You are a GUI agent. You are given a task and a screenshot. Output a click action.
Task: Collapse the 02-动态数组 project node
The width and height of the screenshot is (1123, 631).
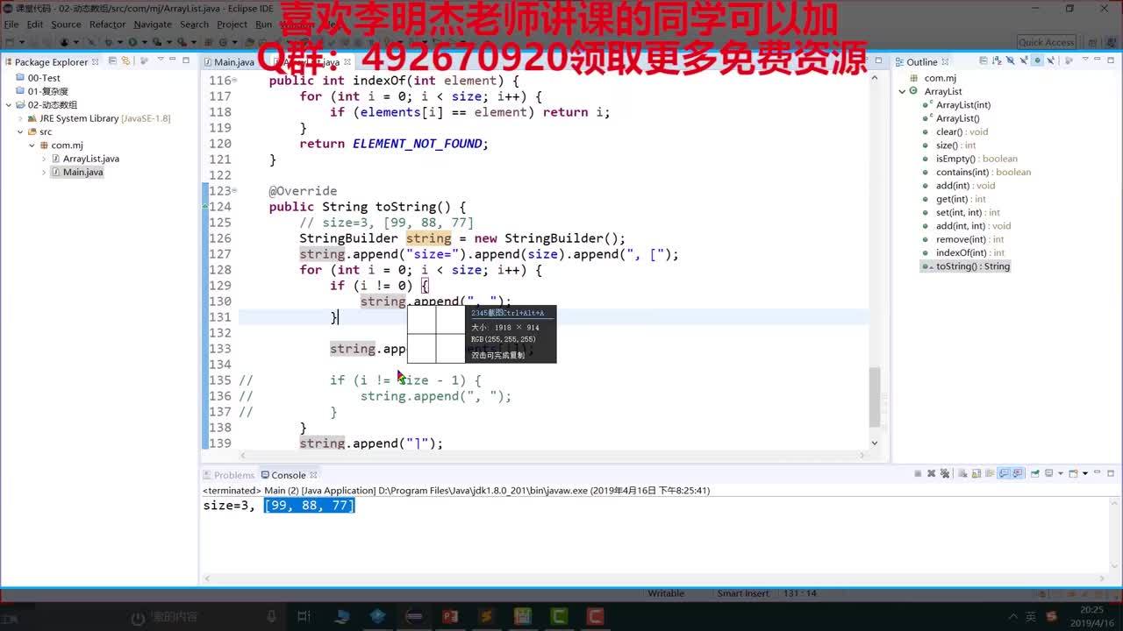tap(10, 105)
